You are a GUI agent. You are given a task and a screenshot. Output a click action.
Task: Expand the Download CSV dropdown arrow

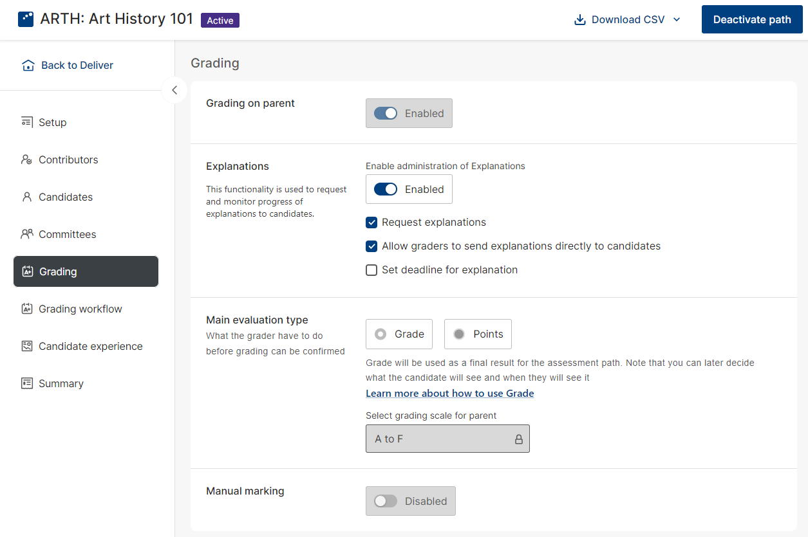tap(677, 20)
